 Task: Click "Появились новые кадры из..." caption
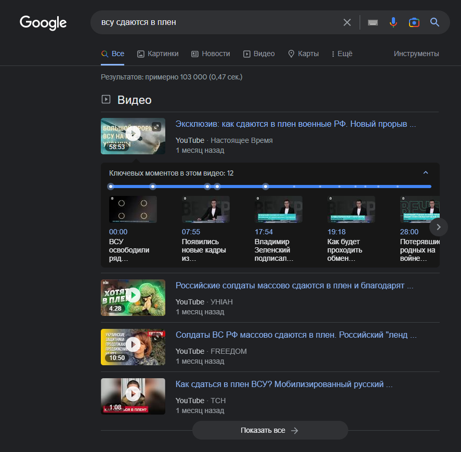(204, 250)
